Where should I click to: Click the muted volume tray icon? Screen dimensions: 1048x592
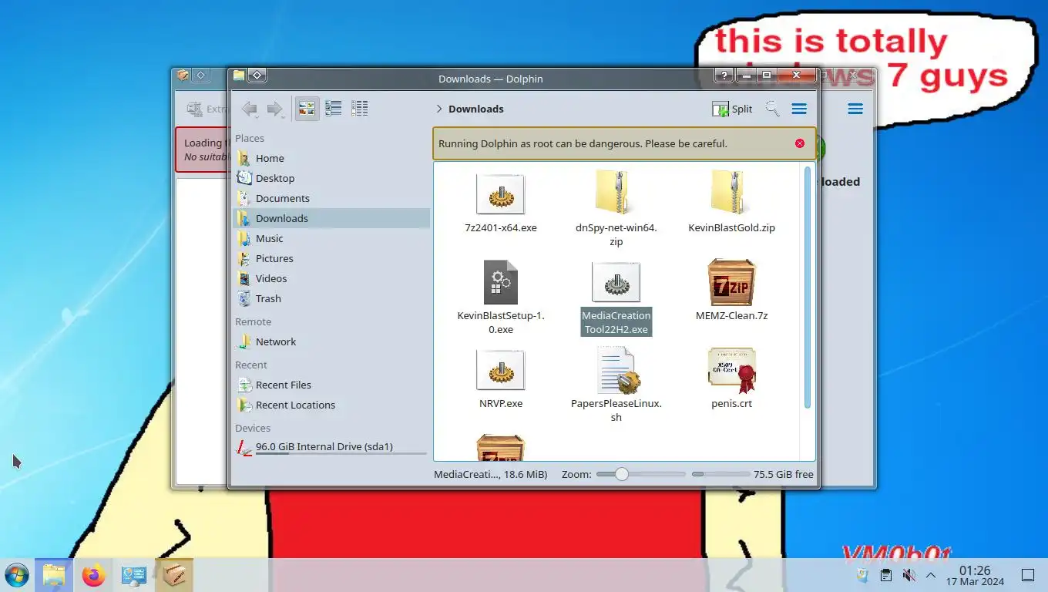click(909, 575)
